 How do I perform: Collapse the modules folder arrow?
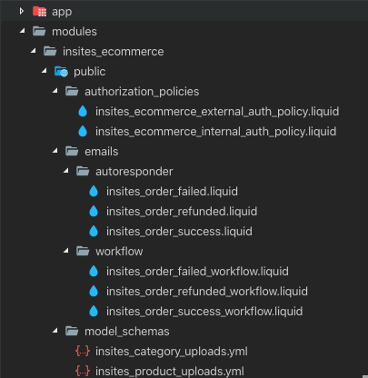click(x=23, y=31)
